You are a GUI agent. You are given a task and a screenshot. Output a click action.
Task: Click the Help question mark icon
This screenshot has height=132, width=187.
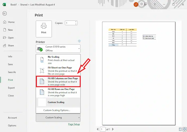coord(155,5)
